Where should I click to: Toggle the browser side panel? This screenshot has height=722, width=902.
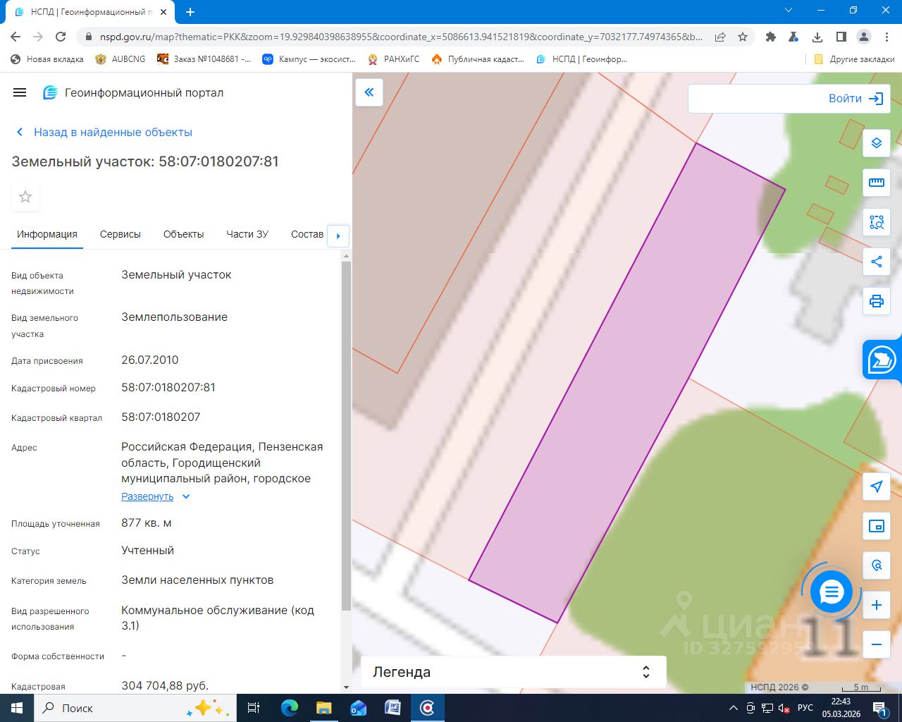coord(841,37)
